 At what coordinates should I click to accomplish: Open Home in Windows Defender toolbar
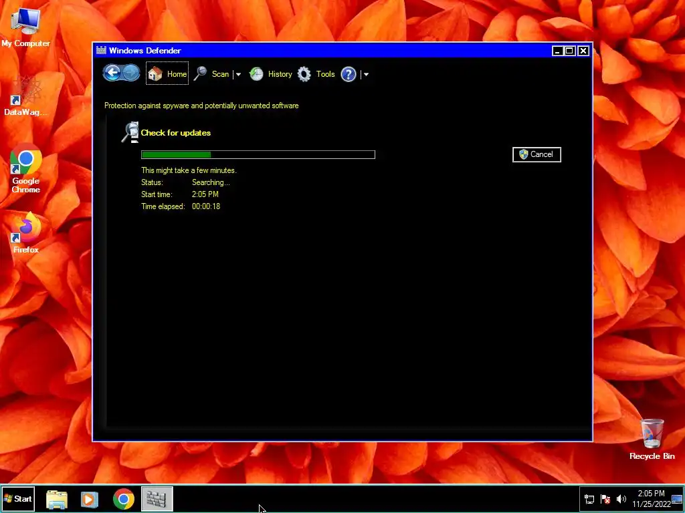167,73
